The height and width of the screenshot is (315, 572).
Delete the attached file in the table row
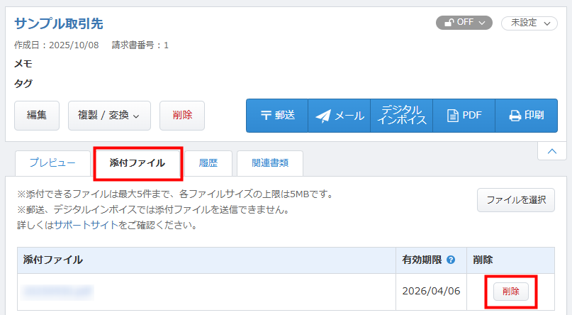click(510, 292)
